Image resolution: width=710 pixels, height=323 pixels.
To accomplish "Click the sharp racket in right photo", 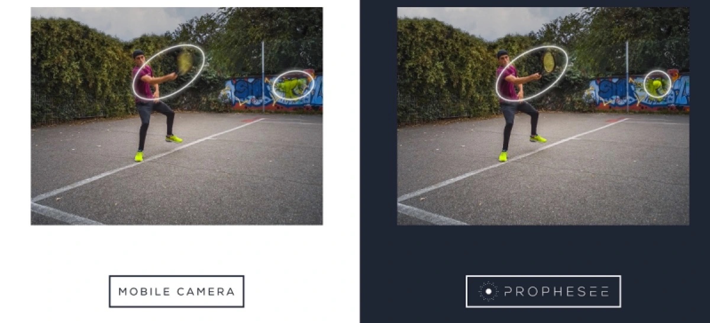I will click(549, 61).
